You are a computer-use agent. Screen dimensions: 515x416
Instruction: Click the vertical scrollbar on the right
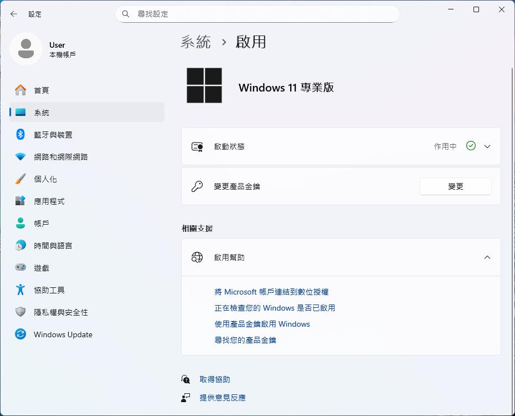point(512,240)
